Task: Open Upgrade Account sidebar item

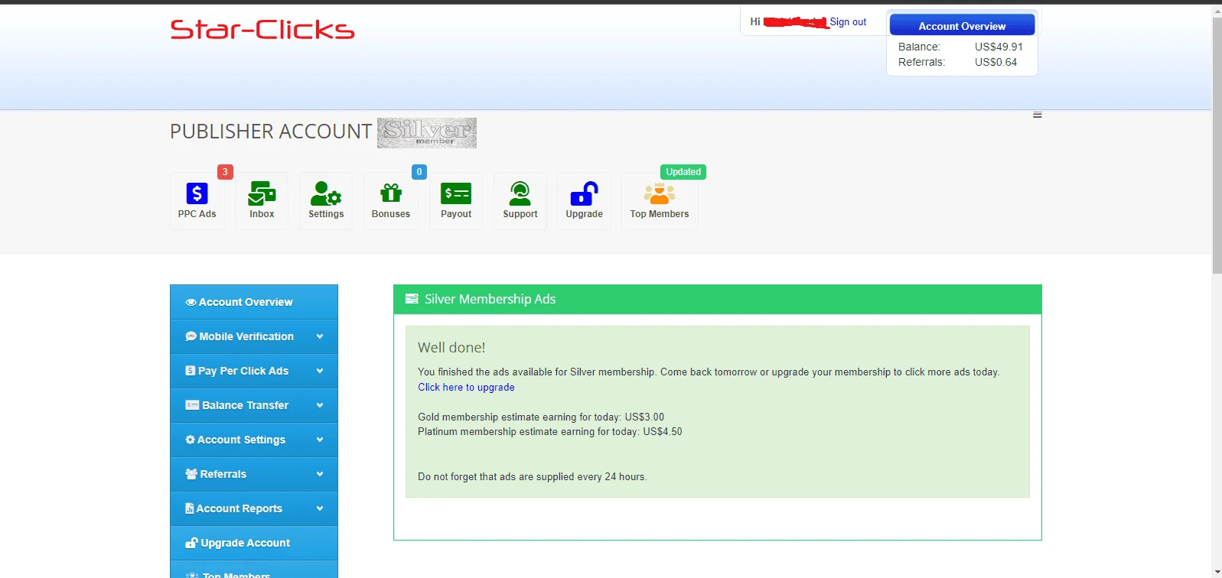Action: 254,543
